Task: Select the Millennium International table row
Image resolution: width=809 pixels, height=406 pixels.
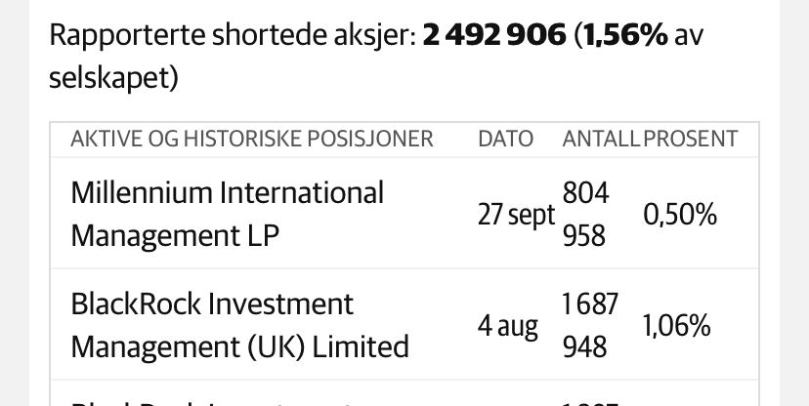Action: point(404,213)
